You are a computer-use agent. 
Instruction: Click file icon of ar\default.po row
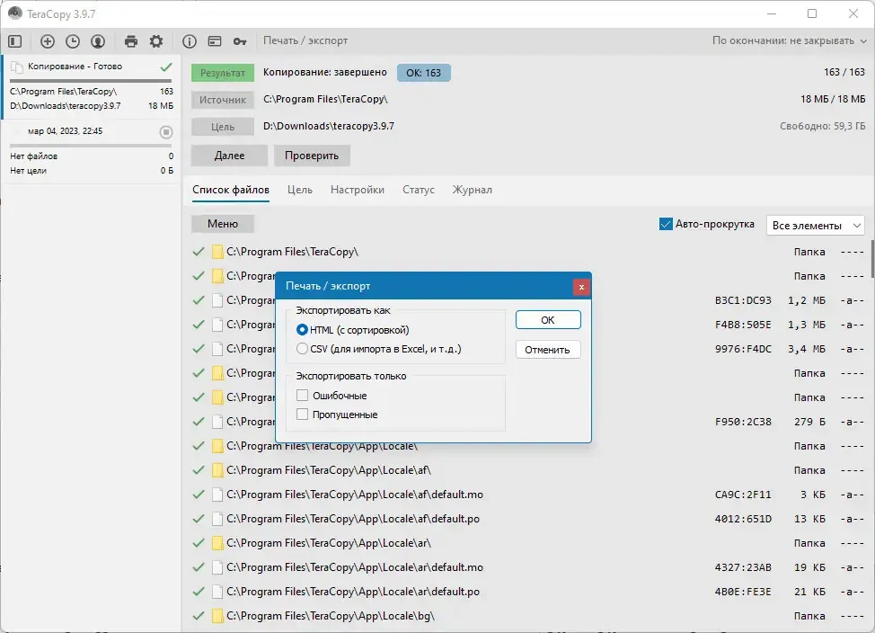tap(217, 592)
